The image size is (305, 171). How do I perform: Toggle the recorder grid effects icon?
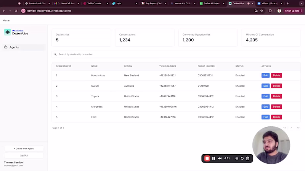coord(237,158)
